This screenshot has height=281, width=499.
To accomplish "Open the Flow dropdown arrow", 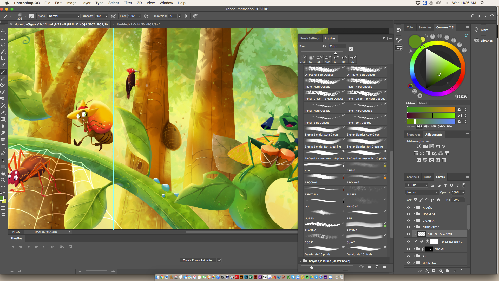I will (x=139, y=16).
